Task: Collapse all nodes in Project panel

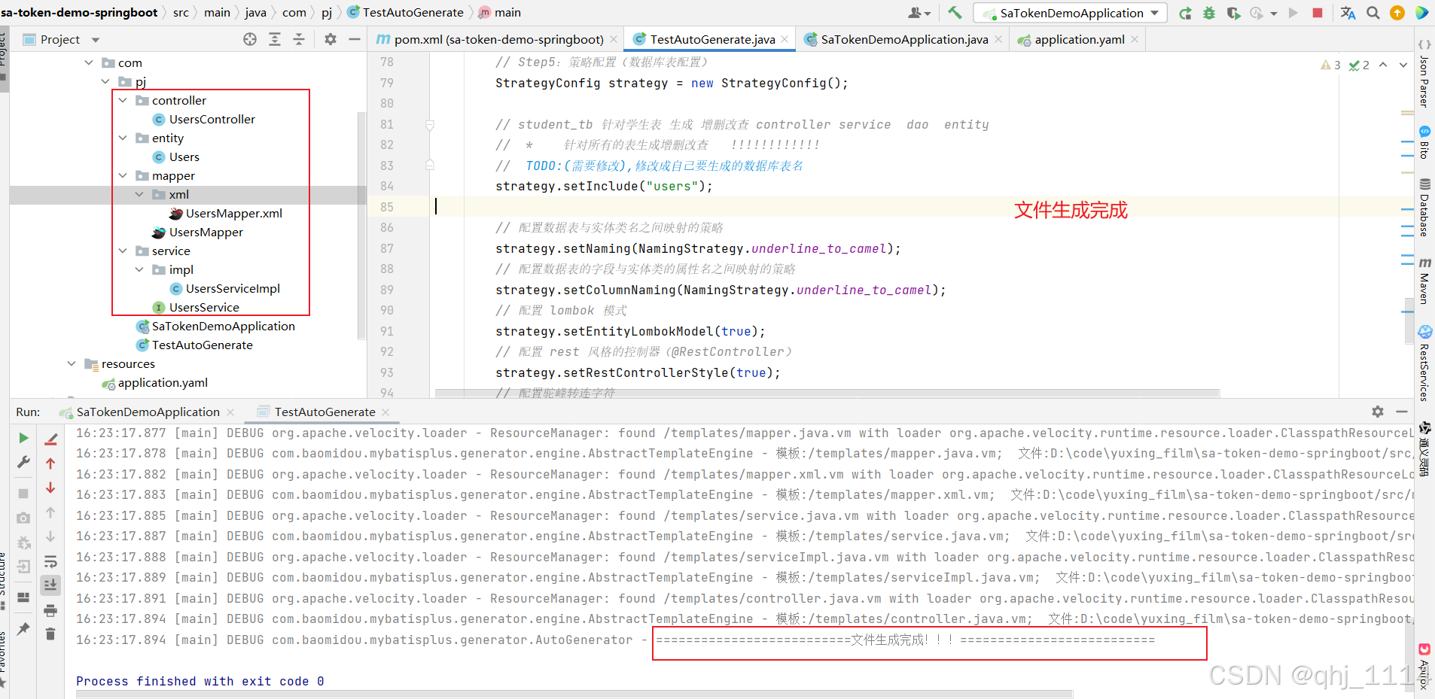Action: pyautogui.click(x=299, y=39)
